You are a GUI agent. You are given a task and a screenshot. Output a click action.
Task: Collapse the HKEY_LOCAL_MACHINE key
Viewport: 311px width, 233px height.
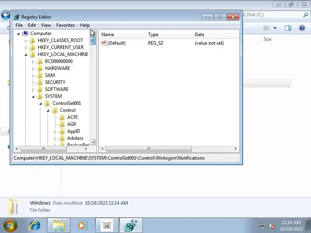[x=26, y=55]
